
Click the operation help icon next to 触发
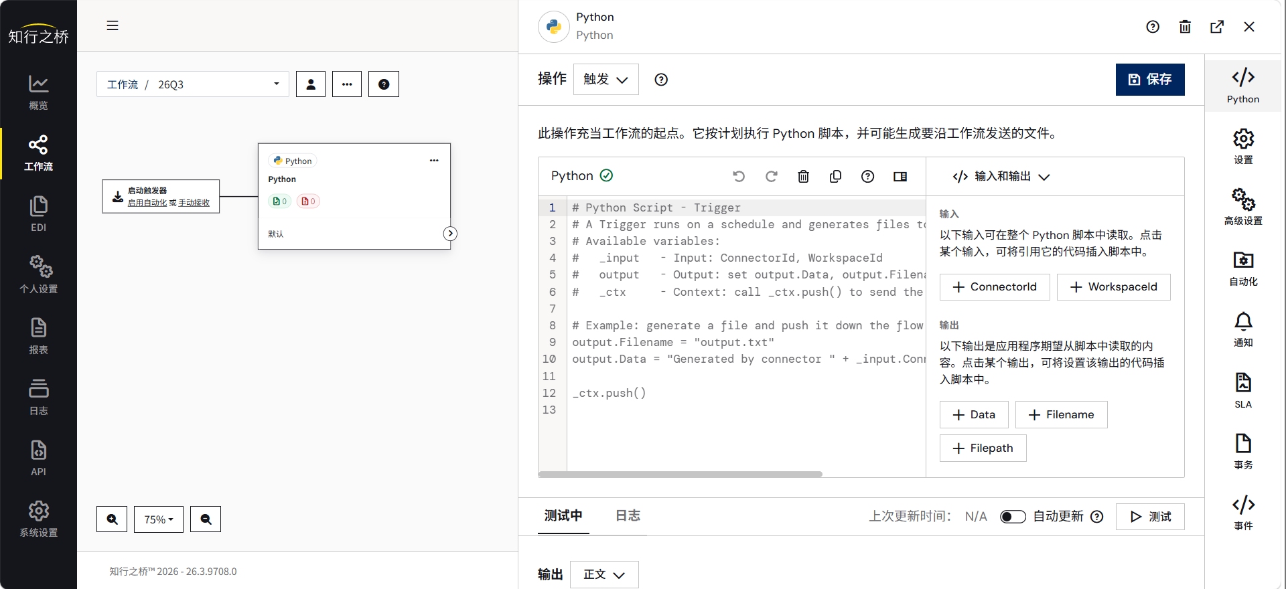661,80
